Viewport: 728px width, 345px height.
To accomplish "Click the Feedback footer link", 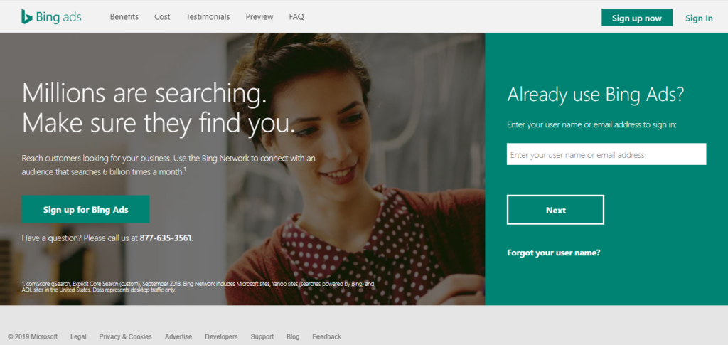I will click(326, 336).
